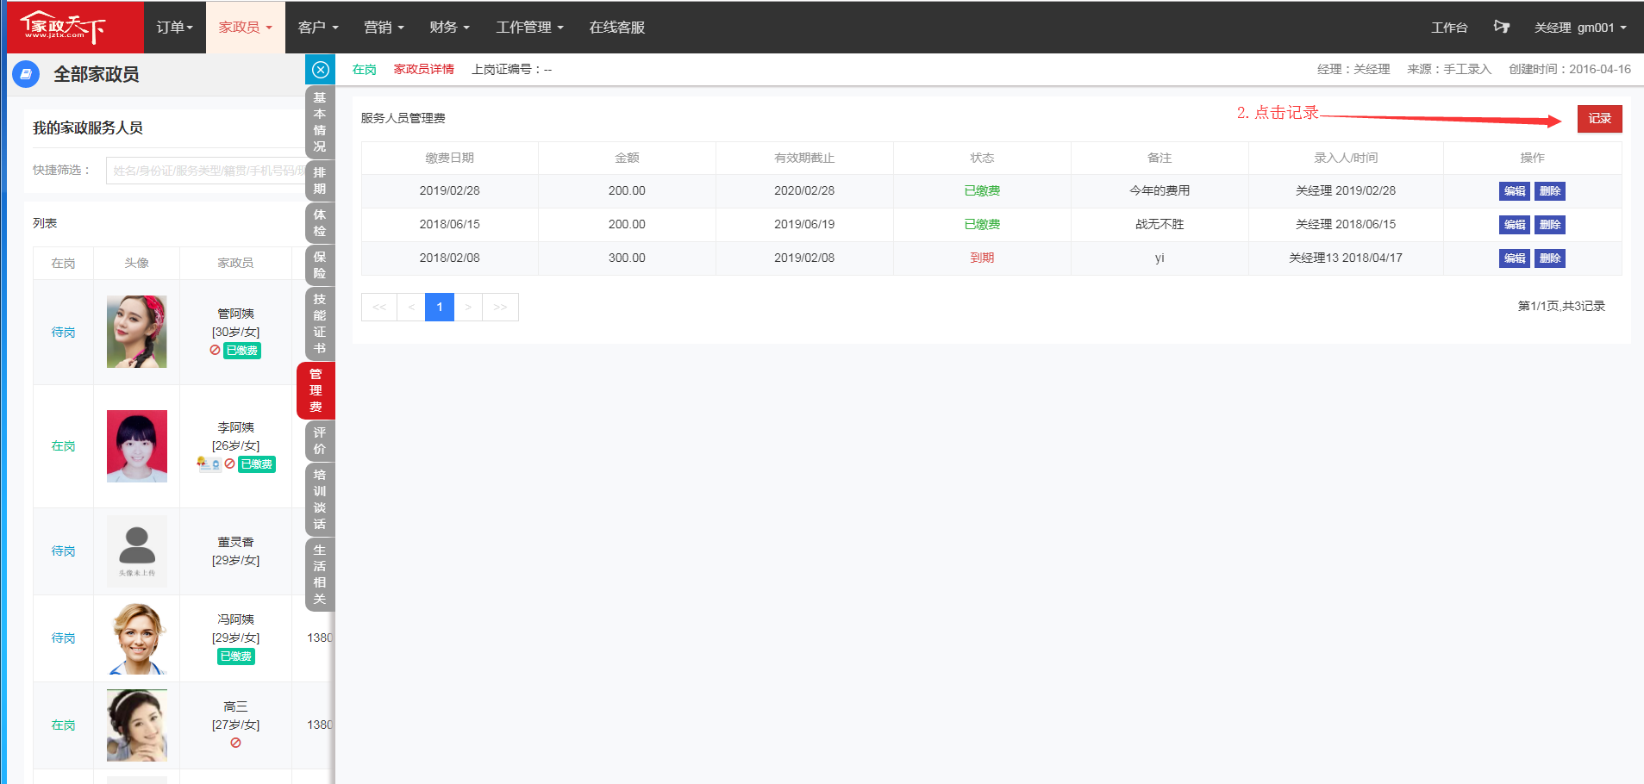This screenshot has width=1644, height=784.
Task: Delete the 2019/02/28 payment record
Action: click(1550, 191)
